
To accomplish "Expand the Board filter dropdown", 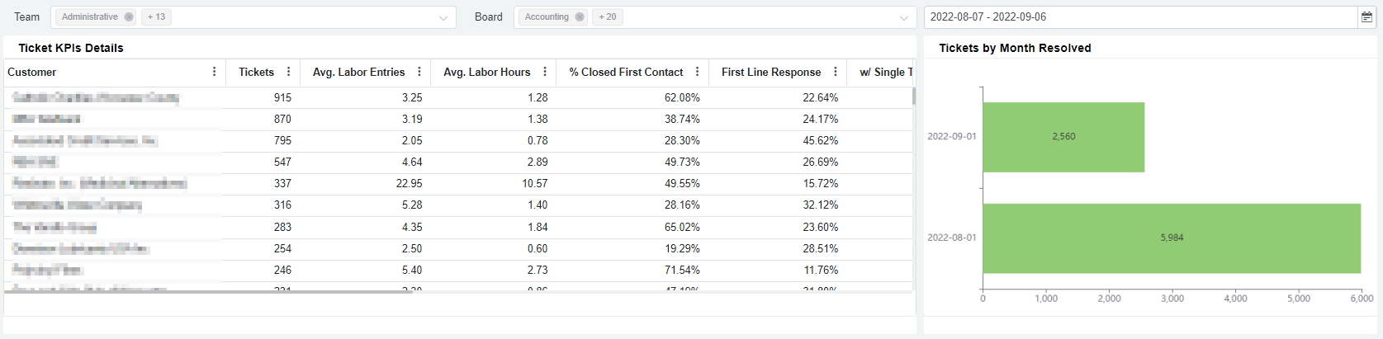I will tap(904, 17).
